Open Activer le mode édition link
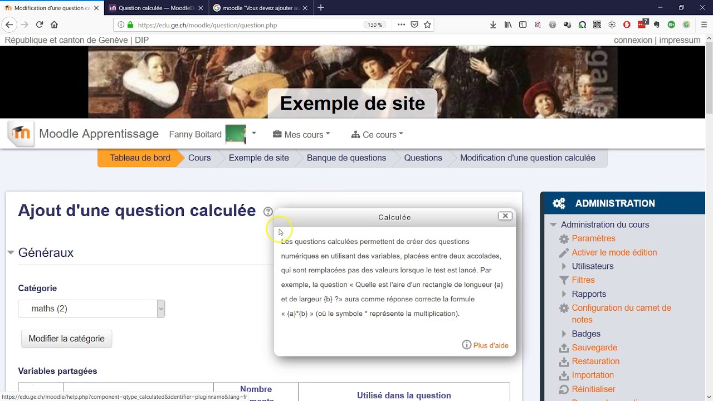Image resolution: width=713 pixels, height=401 pixels. click(614, 252)
